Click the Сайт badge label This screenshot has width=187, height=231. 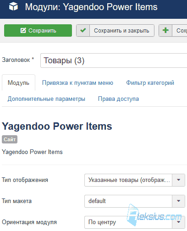(10, 139)
